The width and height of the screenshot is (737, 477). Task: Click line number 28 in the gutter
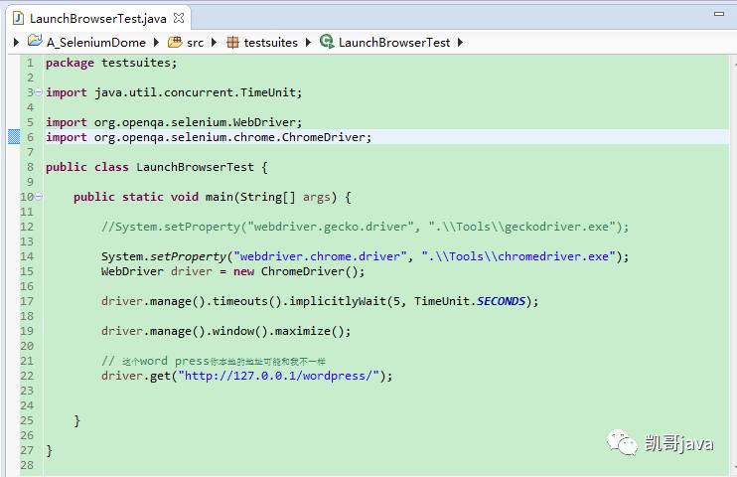point(27,465)
